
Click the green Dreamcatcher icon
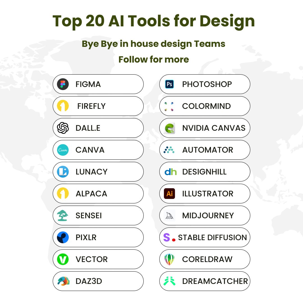169,281
